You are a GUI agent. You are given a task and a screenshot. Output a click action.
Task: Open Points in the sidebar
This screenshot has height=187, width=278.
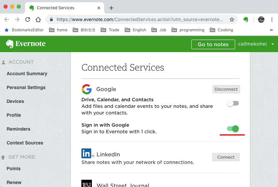click(x=14, y=169)
